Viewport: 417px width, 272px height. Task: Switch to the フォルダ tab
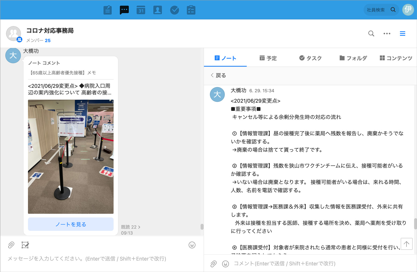[353, 58]
